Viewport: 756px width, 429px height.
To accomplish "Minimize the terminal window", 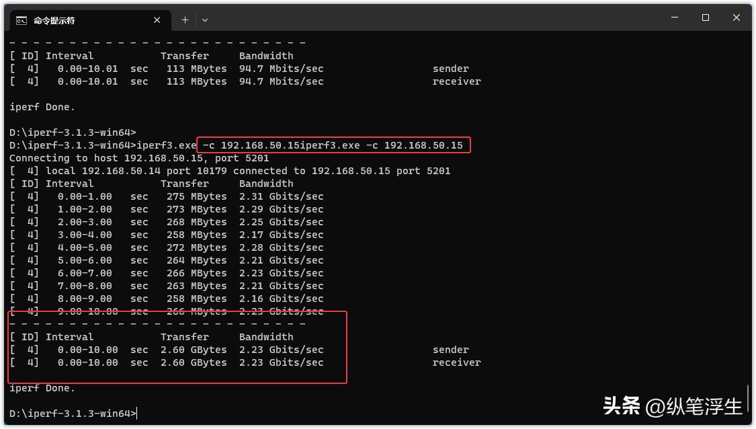I will coord(675,17).
